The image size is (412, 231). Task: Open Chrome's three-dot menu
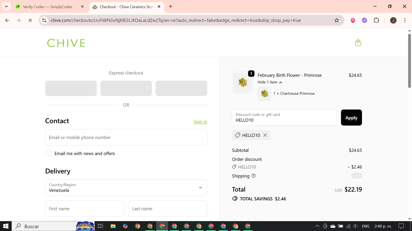[x=405, y=20]
